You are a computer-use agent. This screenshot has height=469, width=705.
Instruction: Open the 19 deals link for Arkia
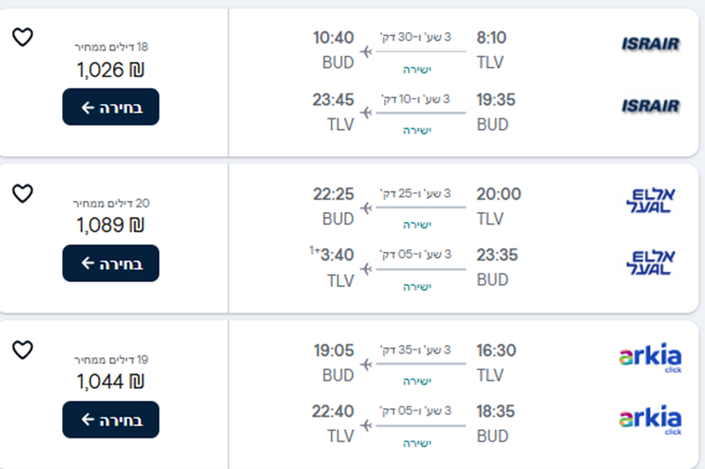click(110, 359)
